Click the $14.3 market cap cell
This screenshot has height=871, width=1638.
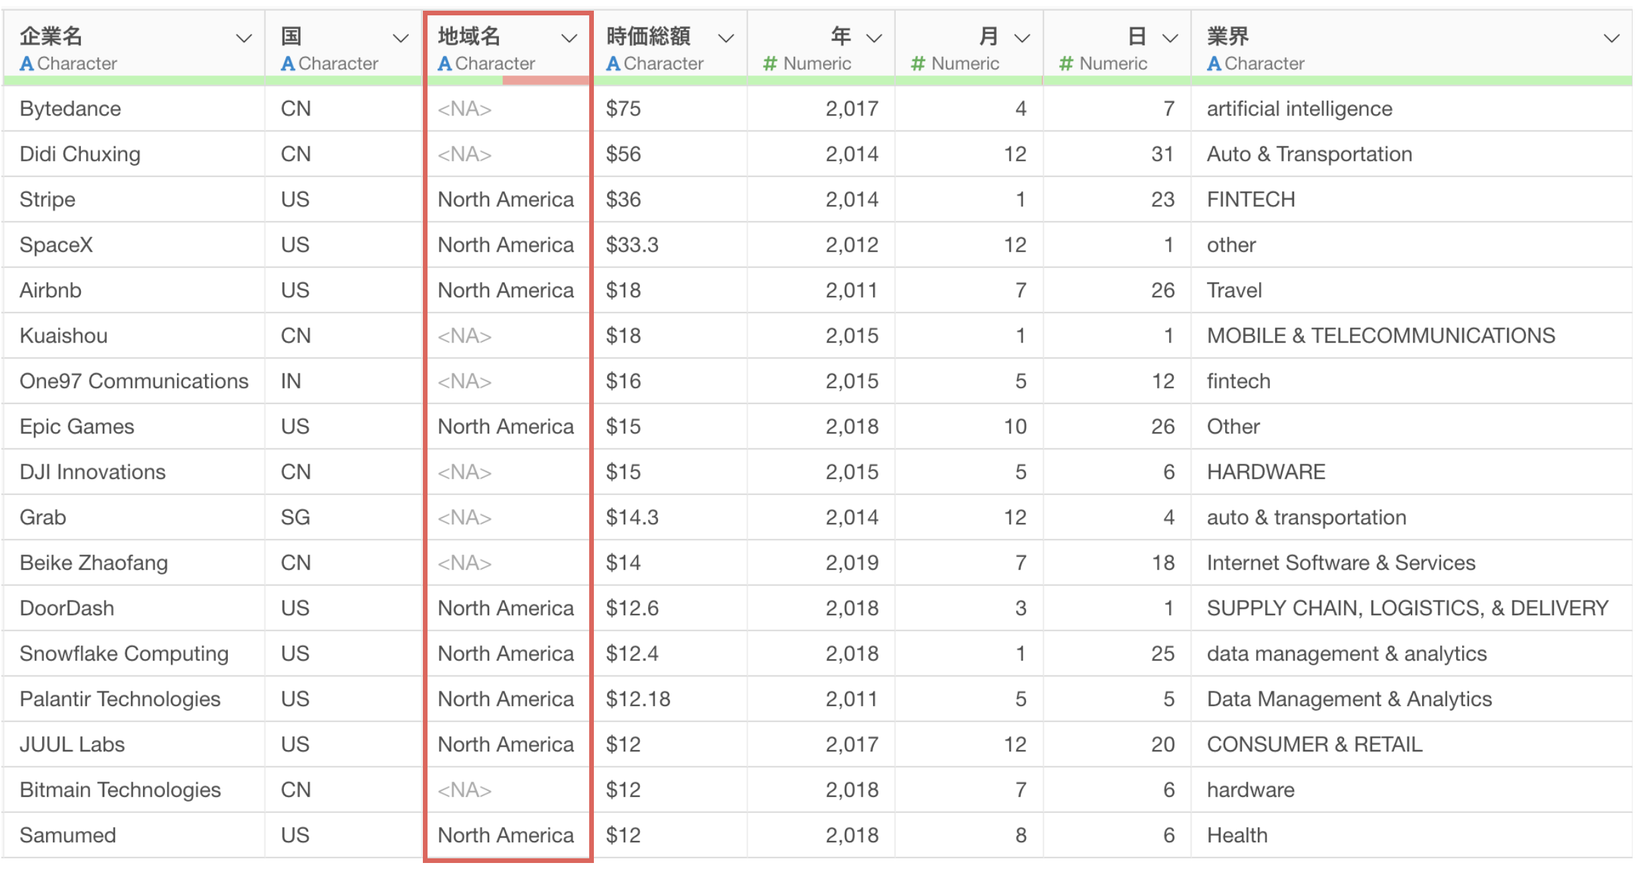tap(670, 517)
